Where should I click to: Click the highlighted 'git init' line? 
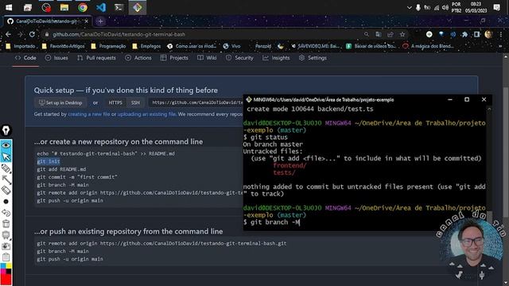[49, 161]
